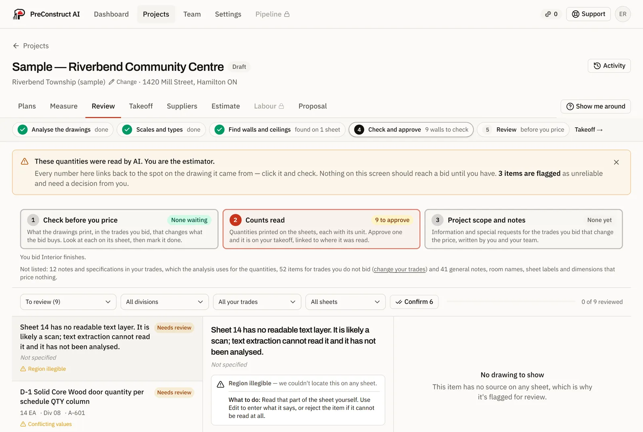Switch to the Takeoff tab
Image resolution: width=643 pixels, height=432 pixels.
click(141, 106)
